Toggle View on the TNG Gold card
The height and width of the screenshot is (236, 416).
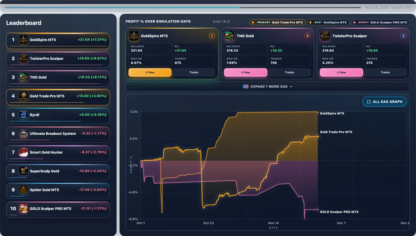(x=245, y=73)
